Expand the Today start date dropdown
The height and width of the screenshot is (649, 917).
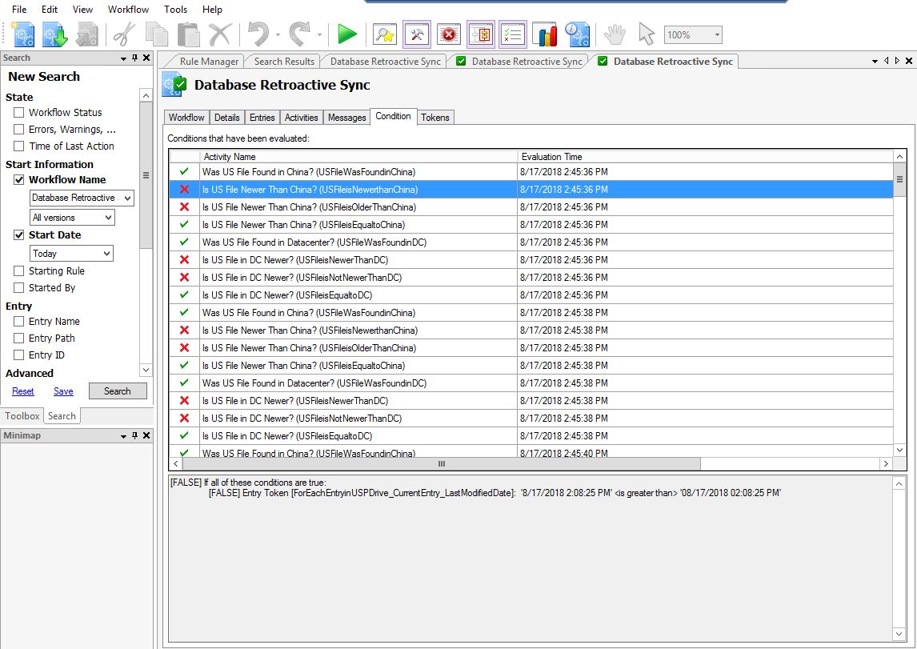tap(71, 254)
